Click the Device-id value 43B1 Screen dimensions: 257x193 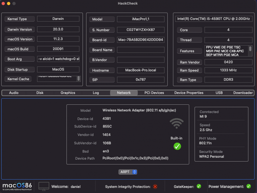tap(107, 118)
